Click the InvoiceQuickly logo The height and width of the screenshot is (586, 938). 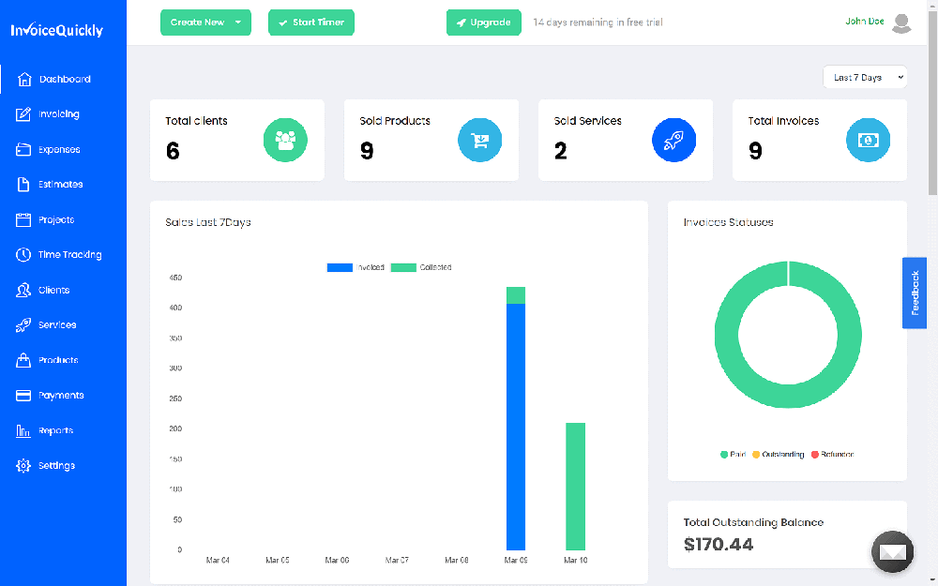pyautogui.click(x=57, y=30)
